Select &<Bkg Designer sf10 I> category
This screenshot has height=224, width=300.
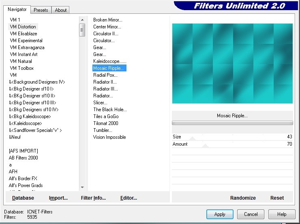pos(31,89)
